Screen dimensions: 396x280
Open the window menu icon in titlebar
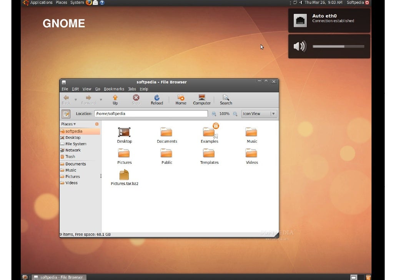tap(64, 82)
